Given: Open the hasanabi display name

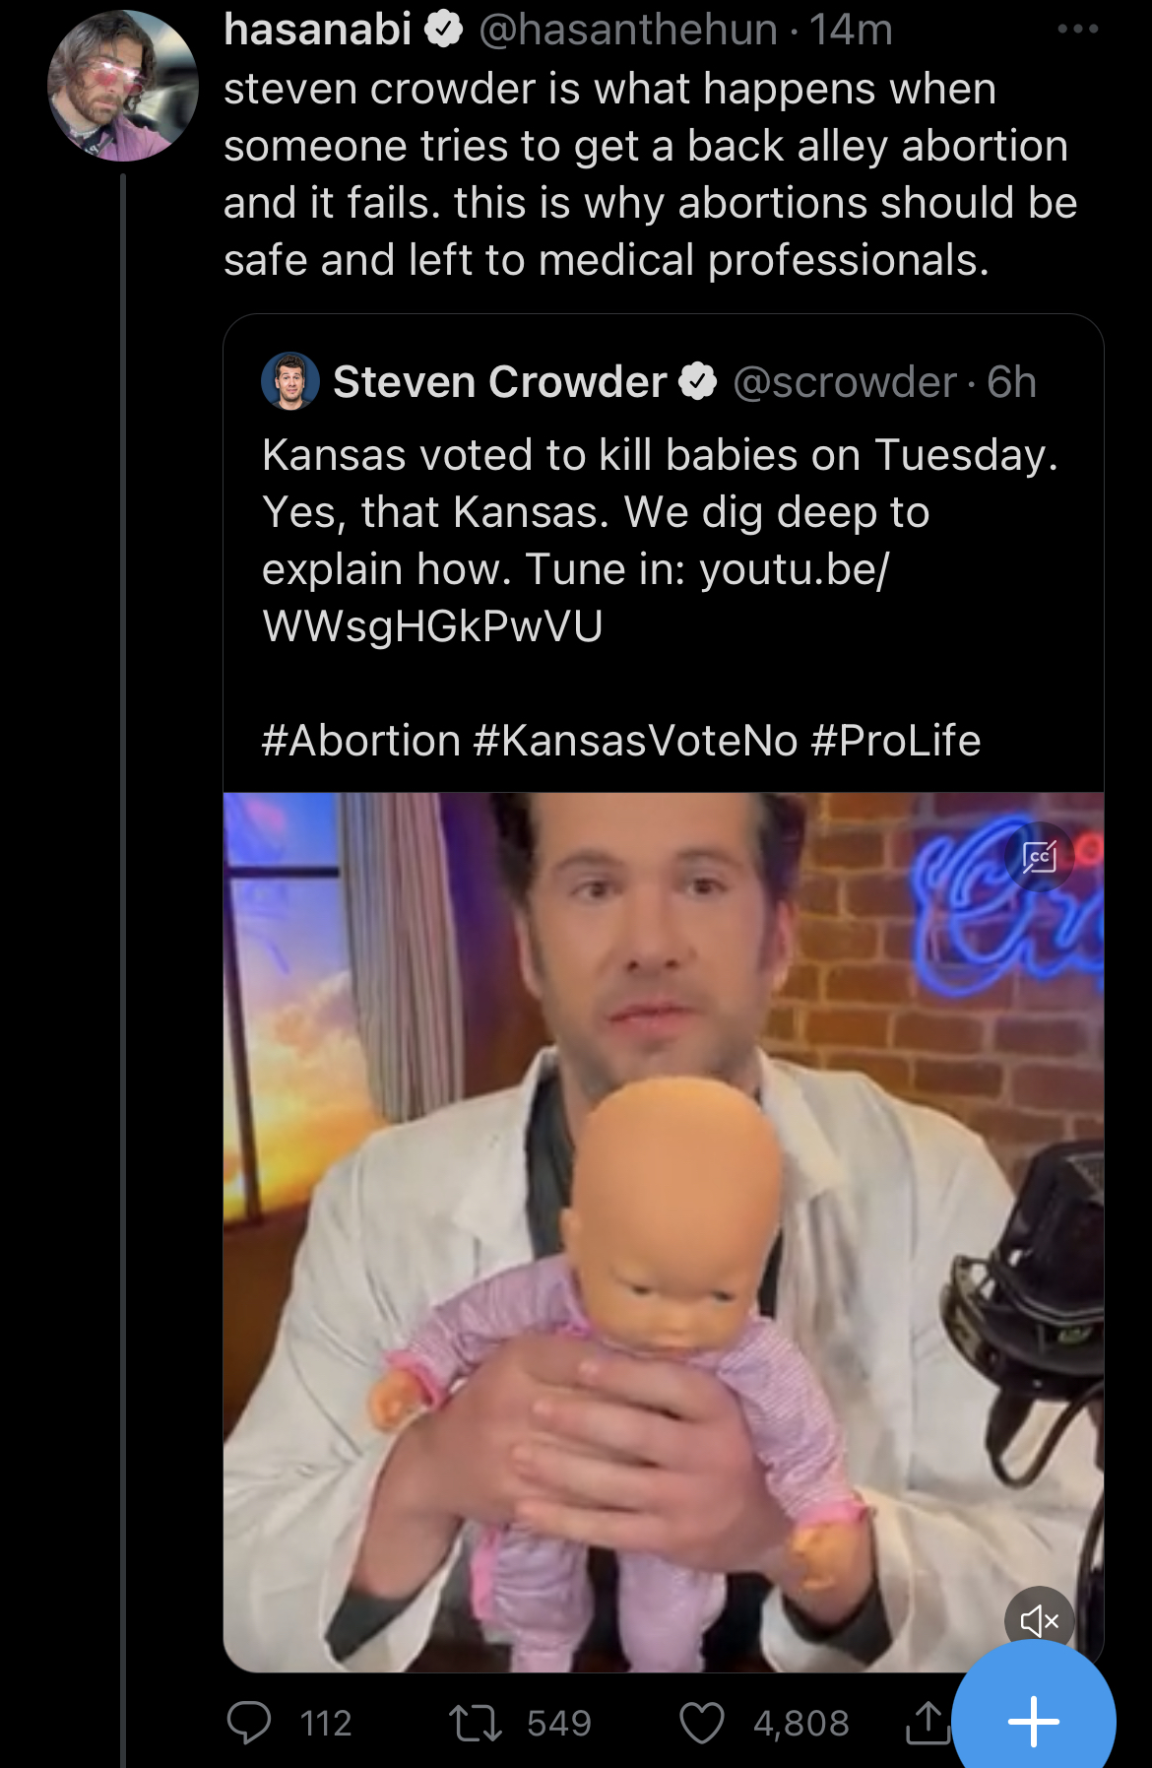Looking at the screenshot, I should (317, 30).
